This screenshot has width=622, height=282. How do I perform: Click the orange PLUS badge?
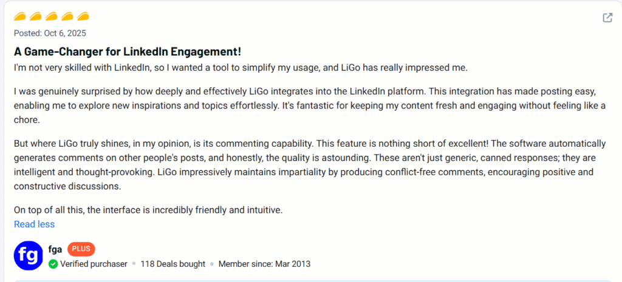point(81,249)
